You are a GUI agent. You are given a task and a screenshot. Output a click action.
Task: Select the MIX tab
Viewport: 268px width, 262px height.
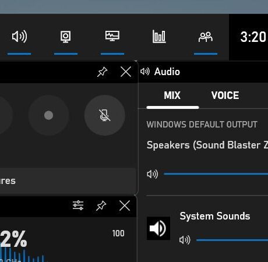point(172,95)
